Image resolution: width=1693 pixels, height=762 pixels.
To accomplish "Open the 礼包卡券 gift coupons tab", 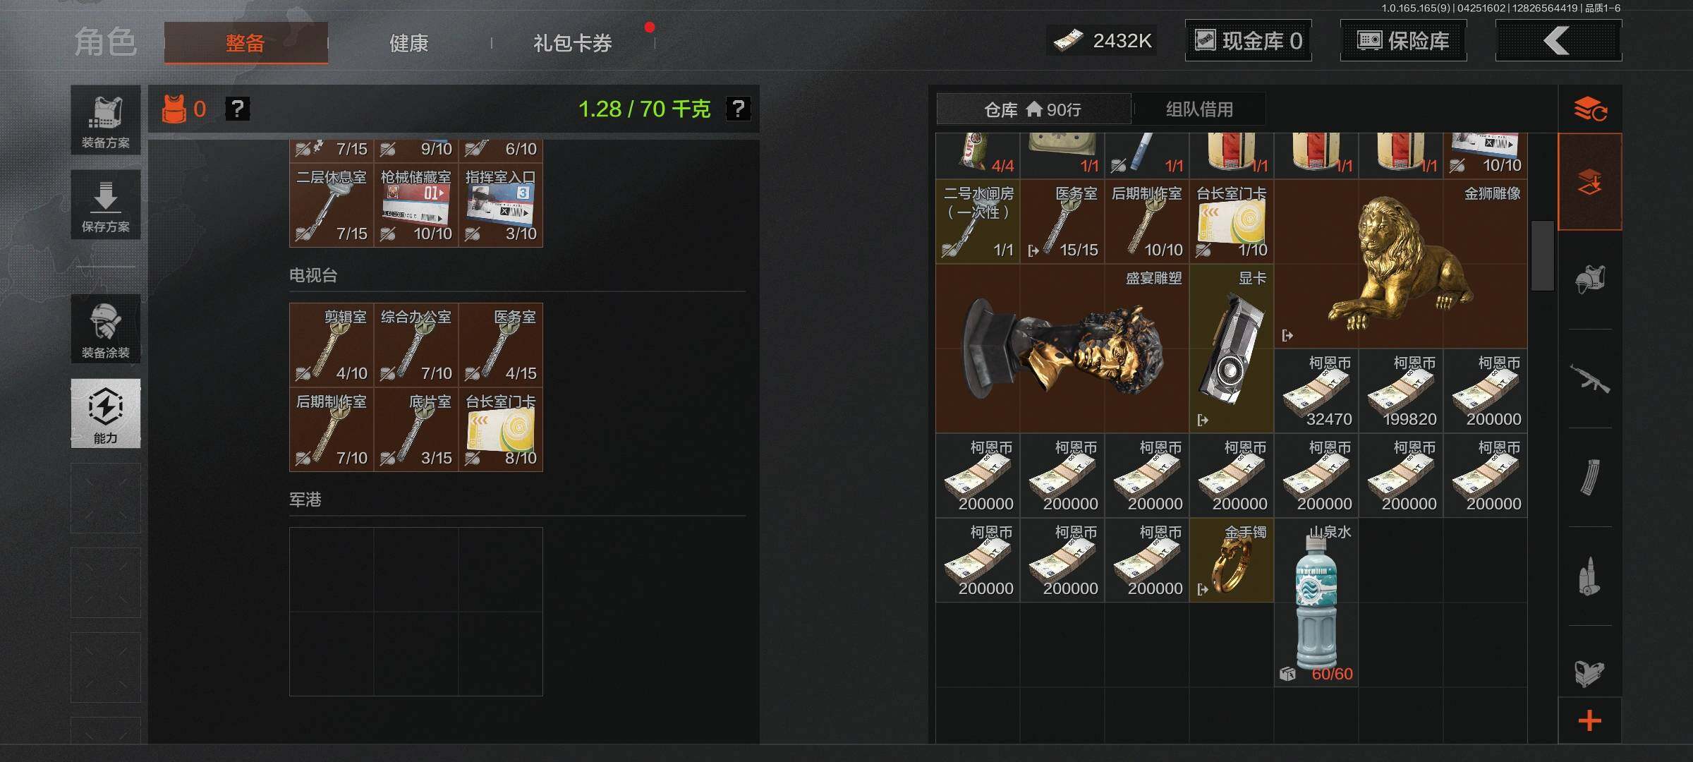I will pyautogui.click(x=573, y=43).
